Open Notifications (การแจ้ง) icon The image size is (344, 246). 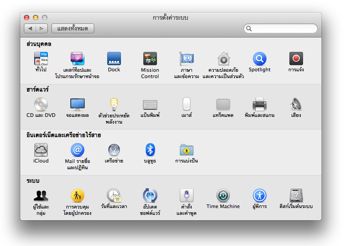(296, 58)
